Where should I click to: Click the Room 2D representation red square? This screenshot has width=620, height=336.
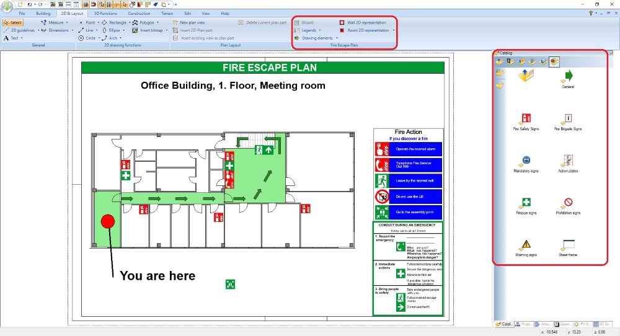click(342, 30)
